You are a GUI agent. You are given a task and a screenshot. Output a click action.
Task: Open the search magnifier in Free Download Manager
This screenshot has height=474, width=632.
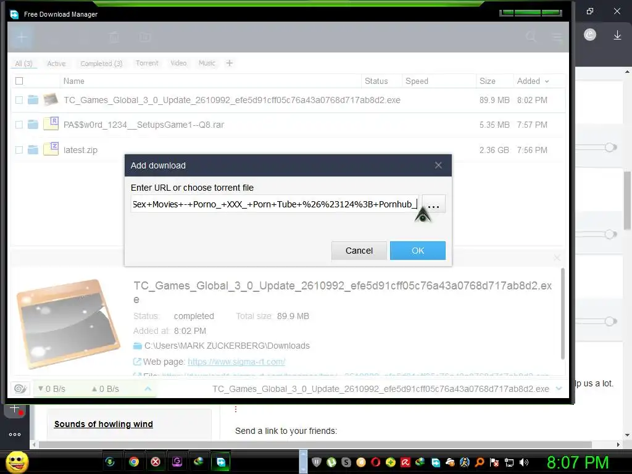tap(531, 37)
